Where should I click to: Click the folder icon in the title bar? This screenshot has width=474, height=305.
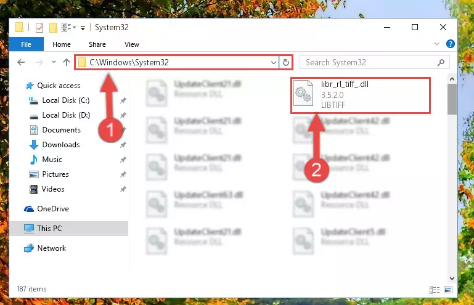(19, 27)
